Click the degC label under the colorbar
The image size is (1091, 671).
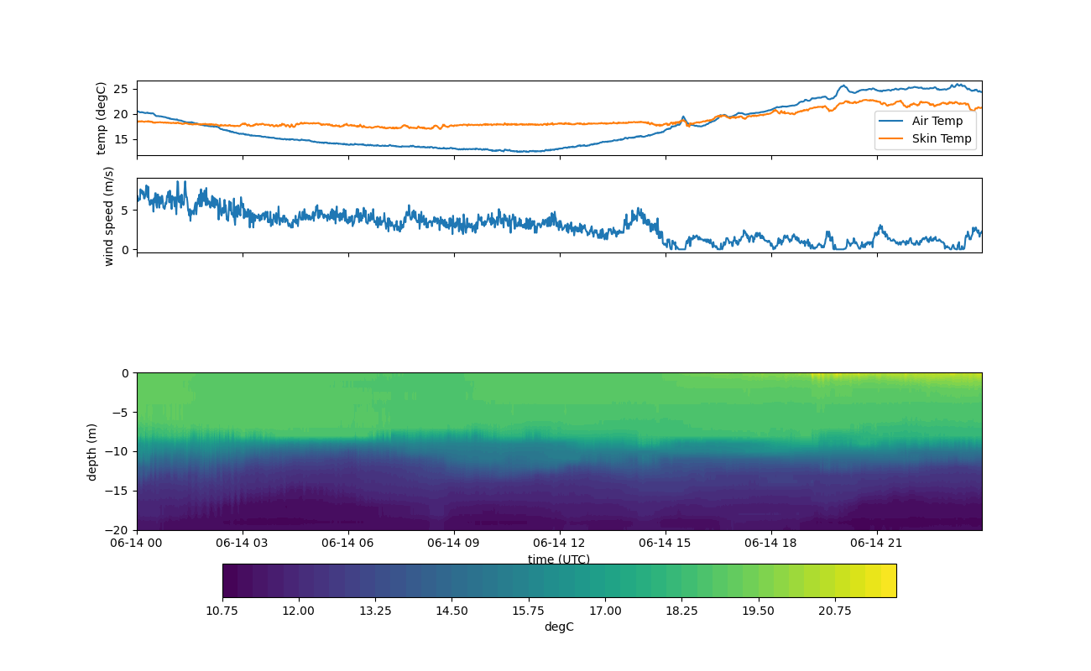pos(559,627)
